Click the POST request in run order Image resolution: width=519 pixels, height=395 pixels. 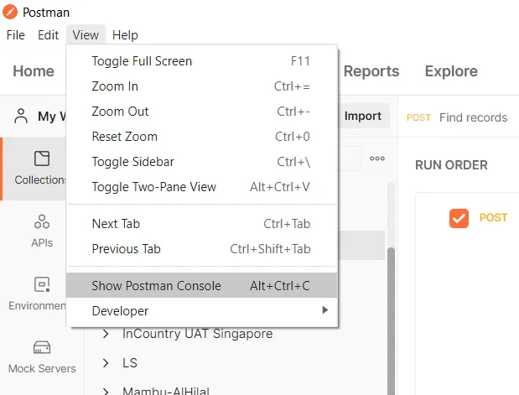point(493,218)
